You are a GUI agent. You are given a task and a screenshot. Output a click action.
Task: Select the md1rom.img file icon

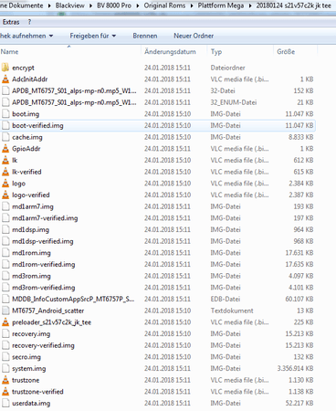point(5,252)
